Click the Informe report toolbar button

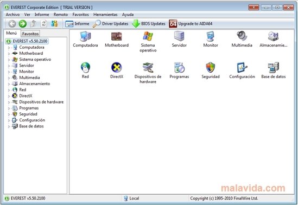[77, 24]
